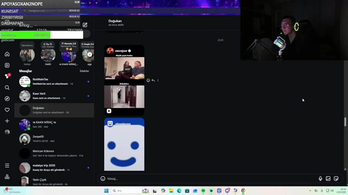The width and height of the screenshot is (348, 195).
Task: Open the taskbar clock and date
Action: (341, 191)
